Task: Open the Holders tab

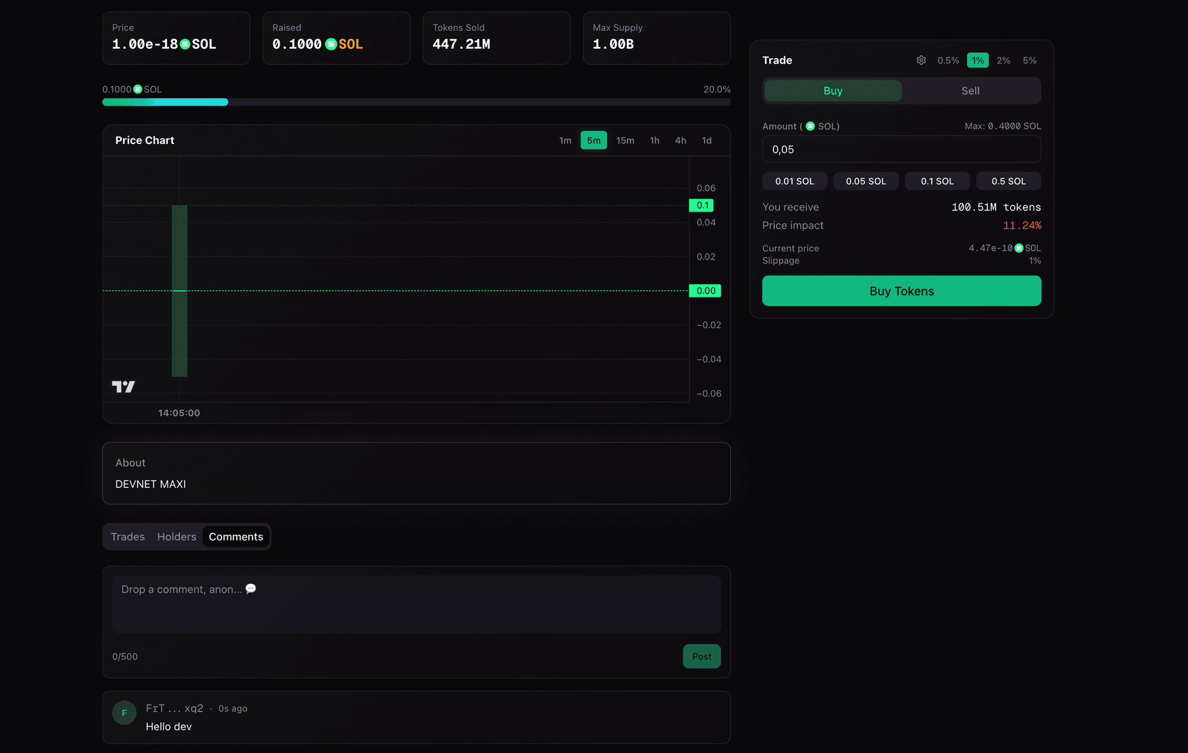Action: pos(176,537)
